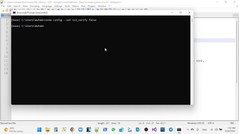
Task: Open the taskbar app left of Visual Studio Code
Action: (130, 130)
